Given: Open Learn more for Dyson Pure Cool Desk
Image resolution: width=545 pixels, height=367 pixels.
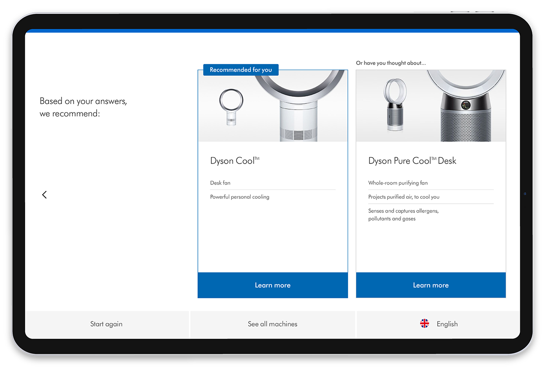Looking at the screenshot, I should click(431, 285).
